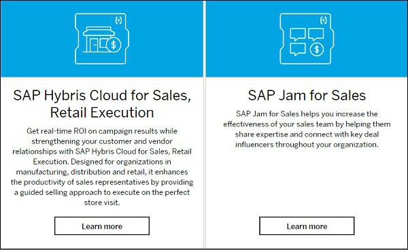
Task: Open Learn more under SAP Jam for Sales
Action: 307,226
